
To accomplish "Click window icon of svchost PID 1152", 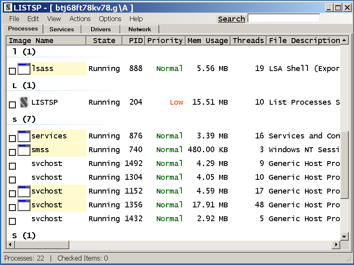I will click(x=24, y=191).
